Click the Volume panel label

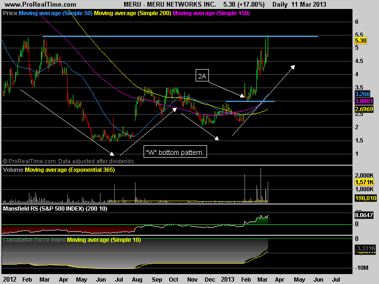tap(13, 170)
